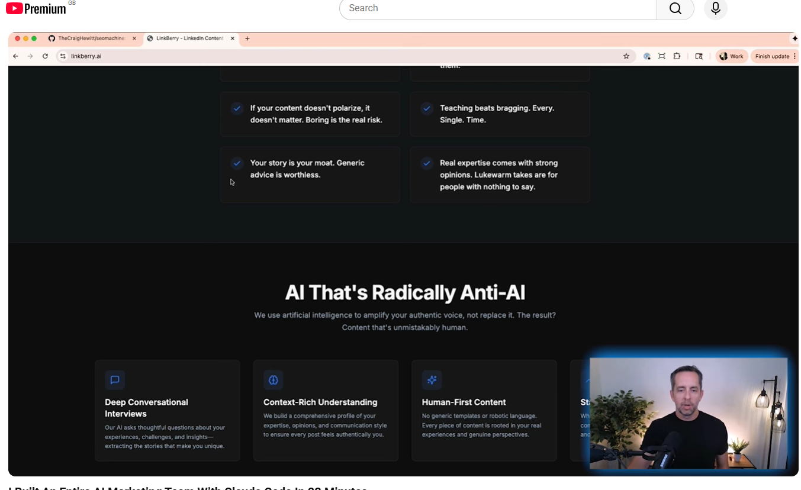This screenshot has height=490, width=801.
Task: Click the Context-Rich Understanding brain icon
Action: (273, 380)
